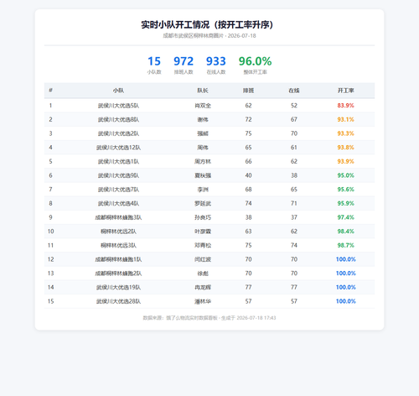
Task: Click the 93.9% rate value
Action: (345, 161)
